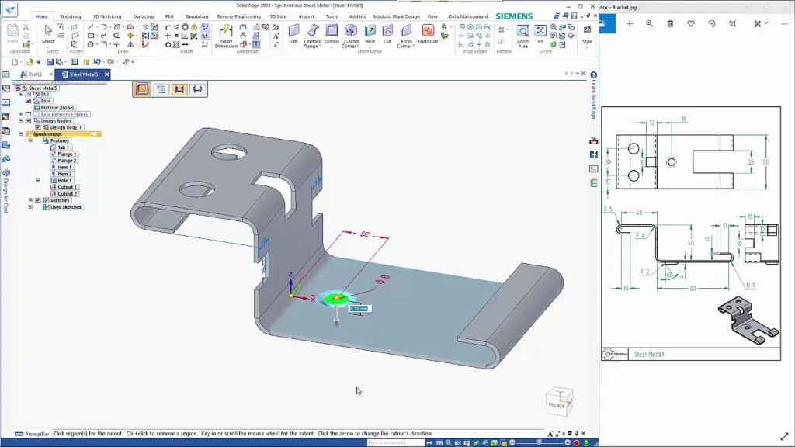Pick the 2-Bend Corner tool

tap(350, 36)
